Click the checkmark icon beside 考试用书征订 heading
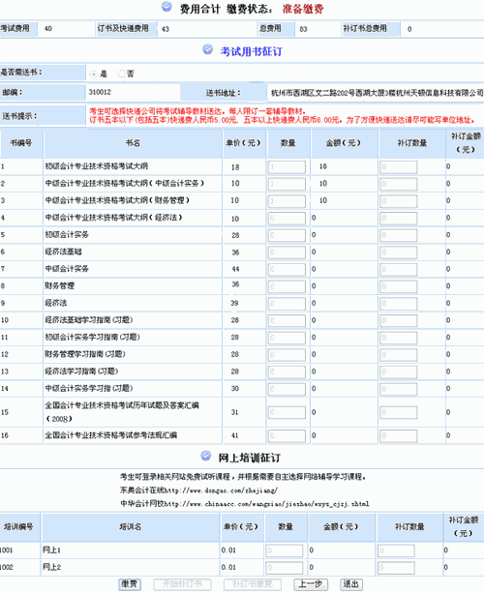 coord(208,49)
